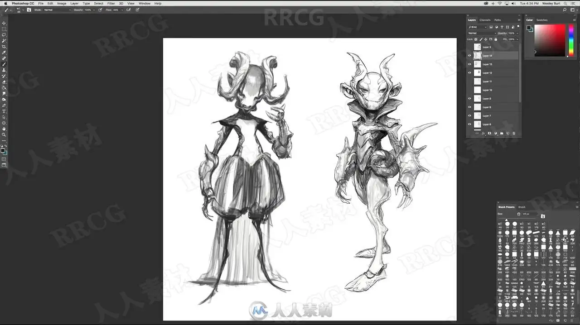Select the Eyedropper tool
Viewport: 580px width, 325px height.
4,52
